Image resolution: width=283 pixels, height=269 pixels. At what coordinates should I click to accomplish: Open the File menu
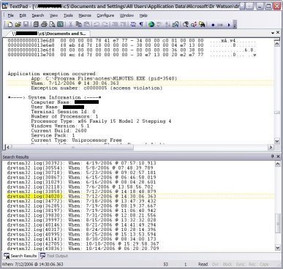click(11, 15)
